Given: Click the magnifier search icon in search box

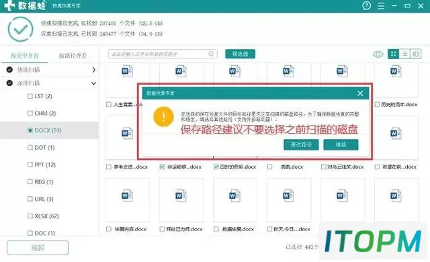Looking at the screenshot, I should tap(211, 54).
